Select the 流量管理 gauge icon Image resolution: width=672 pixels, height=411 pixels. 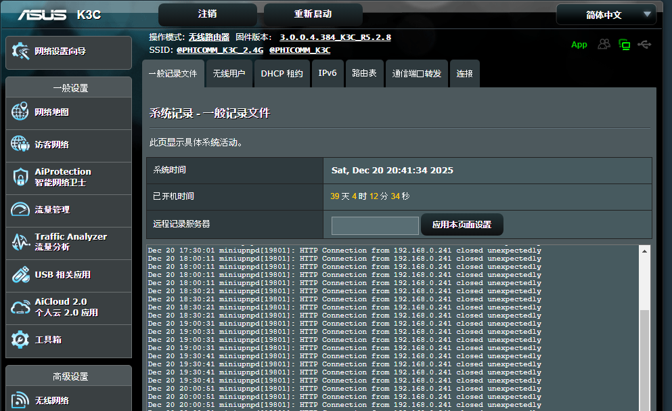pos(20,210)
